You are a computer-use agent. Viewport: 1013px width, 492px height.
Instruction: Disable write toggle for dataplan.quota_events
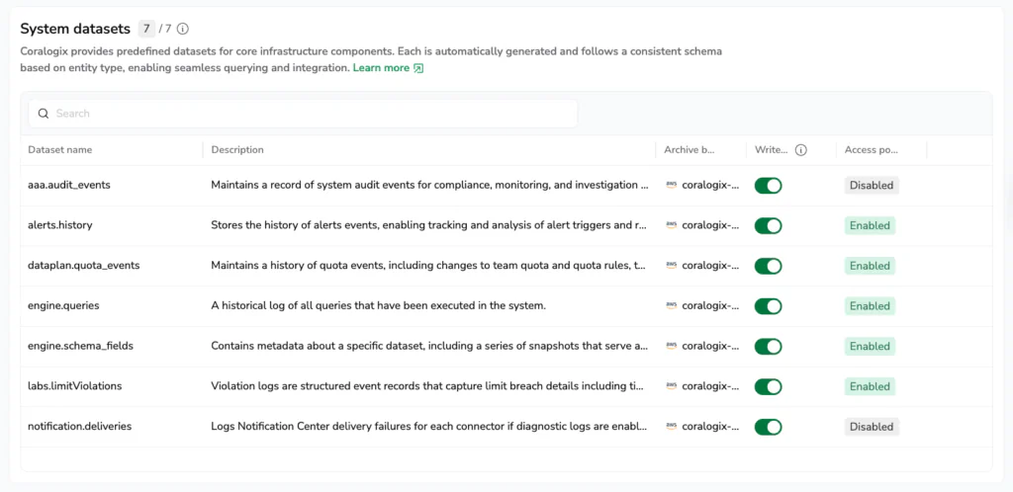coord(768,266)
